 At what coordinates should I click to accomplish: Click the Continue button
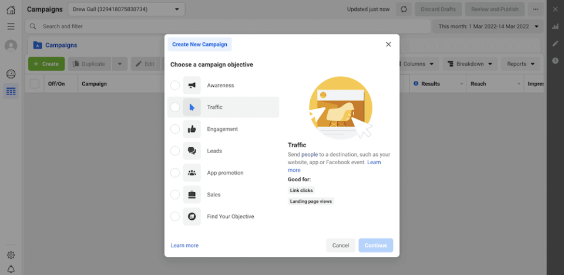pyautogui.click(x=375, y=246)
